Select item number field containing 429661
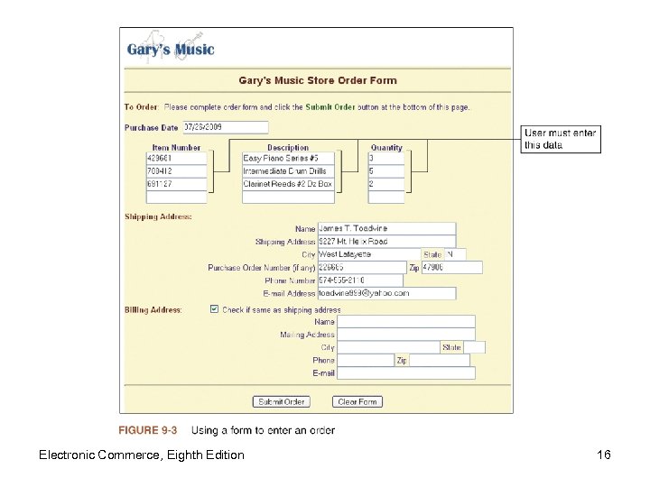The height and width of the screenshot is (487, 650). pyautogui.click(x=177, y=158)
